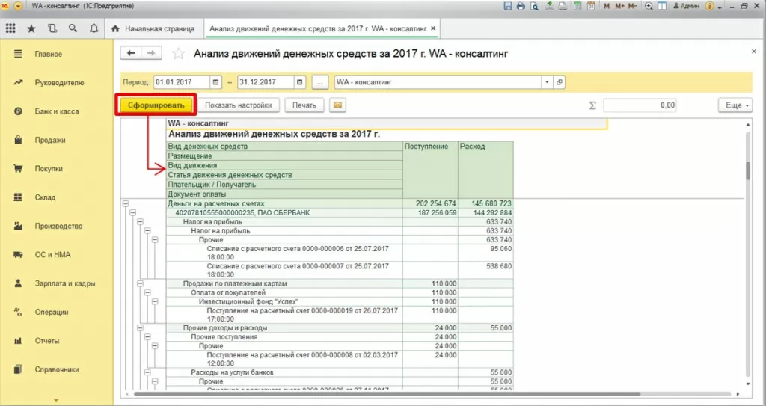Collapse Оплата от покупателей group

tap(147, 292)
